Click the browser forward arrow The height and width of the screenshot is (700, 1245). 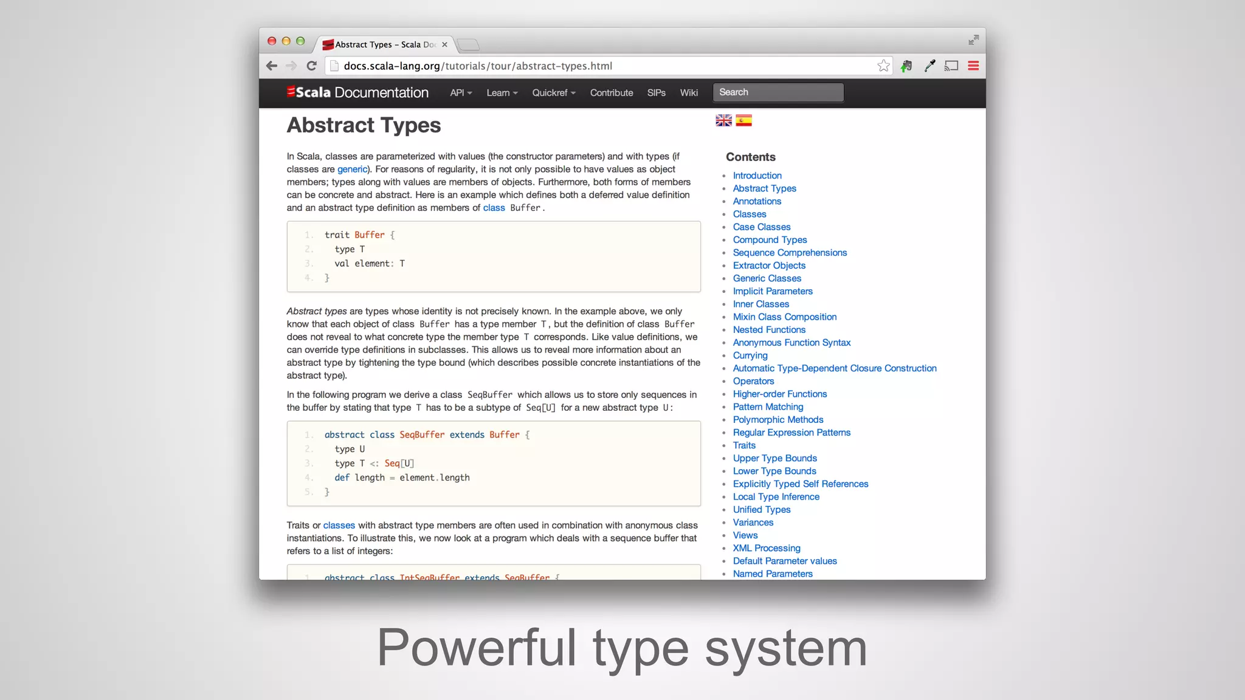coord(292,66)
